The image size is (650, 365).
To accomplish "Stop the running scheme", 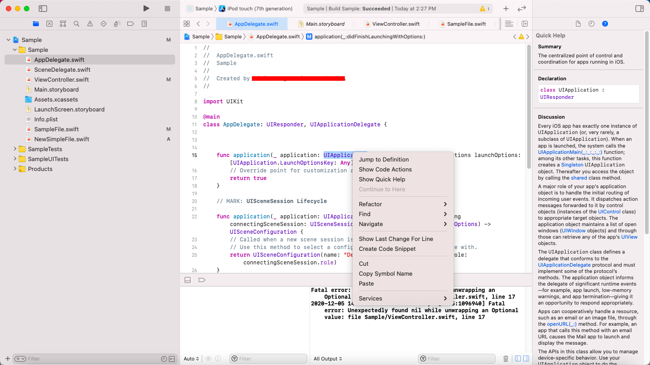I will coord(167,9).
